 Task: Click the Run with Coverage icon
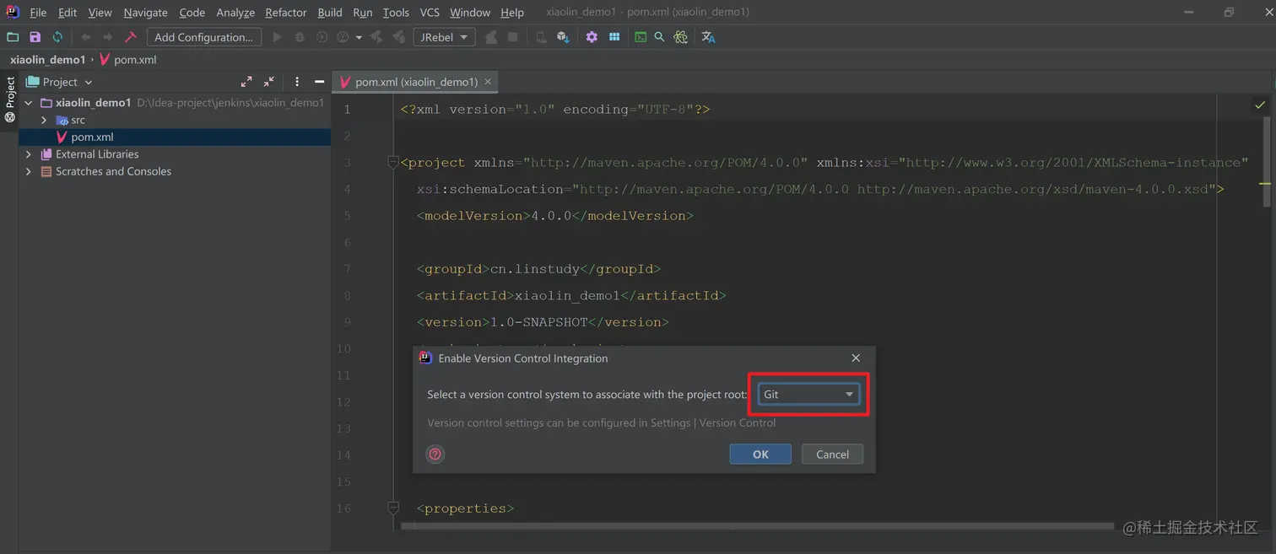pos(322,37)
